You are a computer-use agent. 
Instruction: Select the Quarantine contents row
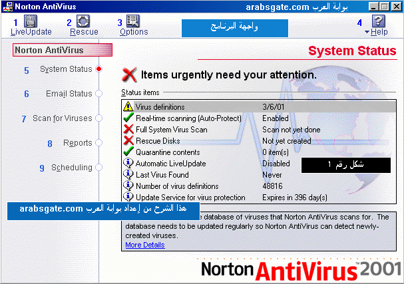259,152
